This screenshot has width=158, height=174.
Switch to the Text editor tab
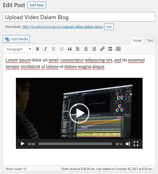point(150,40)
